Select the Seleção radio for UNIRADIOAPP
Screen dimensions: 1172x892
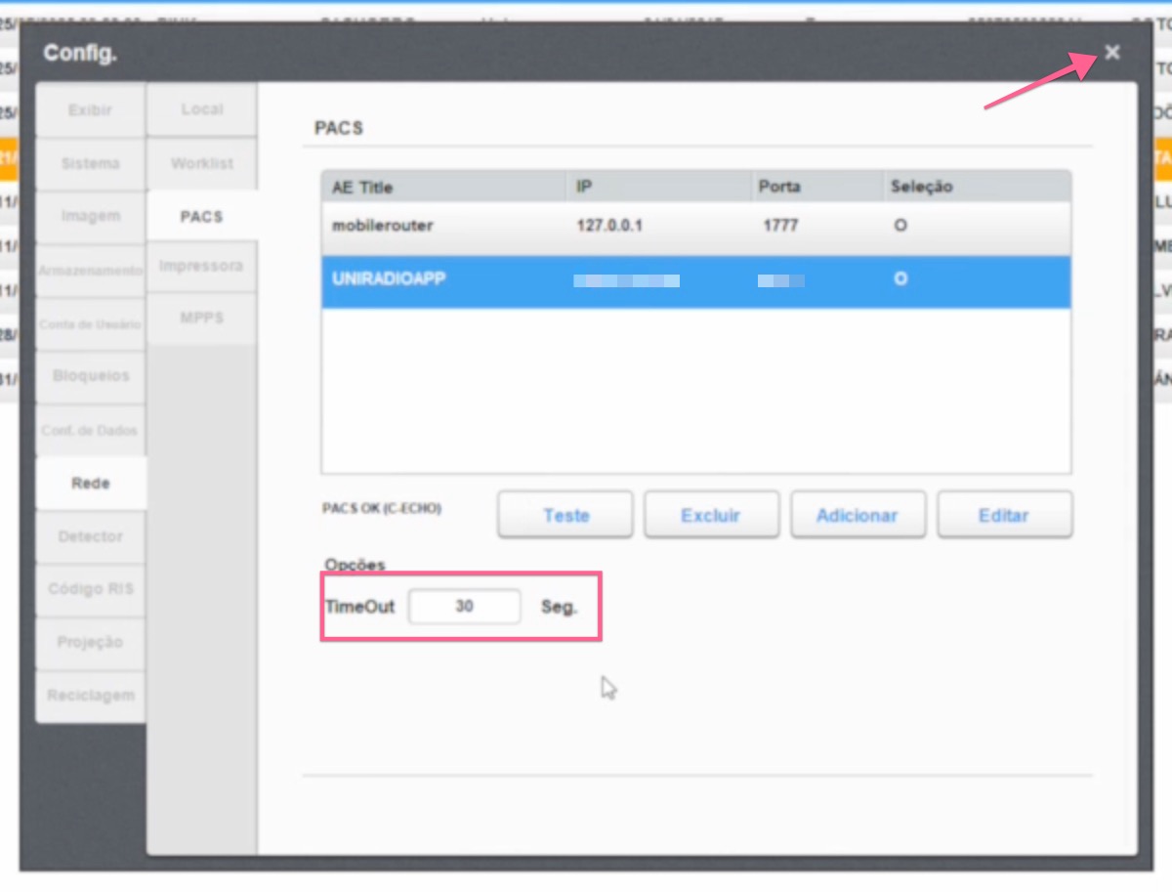point(900,279)
